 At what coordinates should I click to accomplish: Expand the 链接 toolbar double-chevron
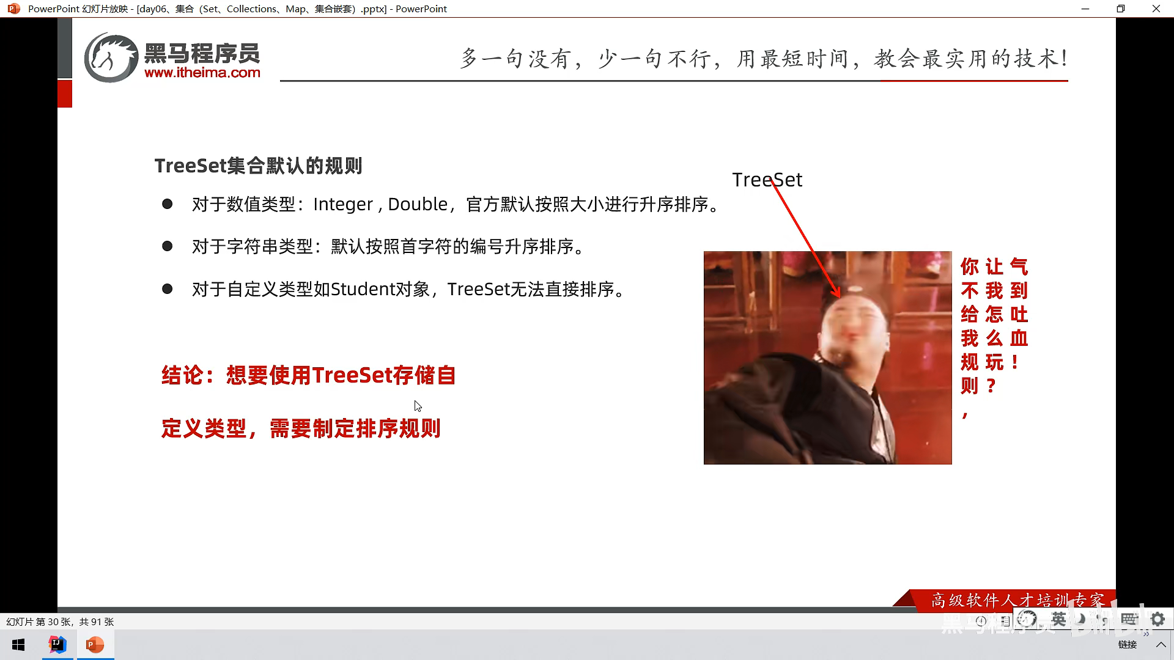pyautogui.click(x=1146, y=634)
